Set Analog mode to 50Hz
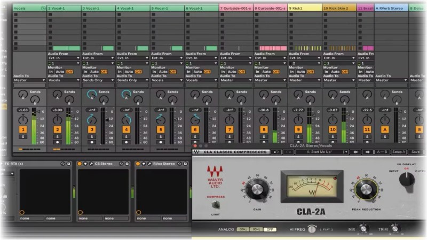The image size is (427, 240). point(243,229)
